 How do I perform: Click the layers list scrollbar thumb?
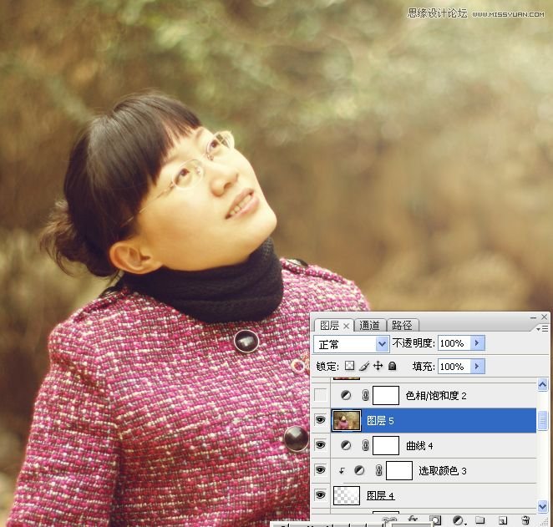click(542, 421)
